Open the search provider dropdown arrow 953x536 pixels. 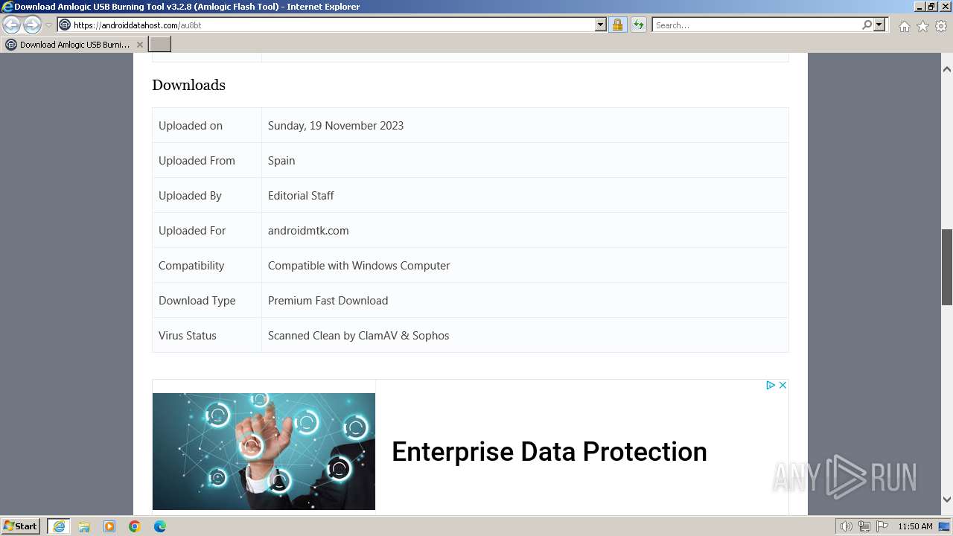coord(879,25)
